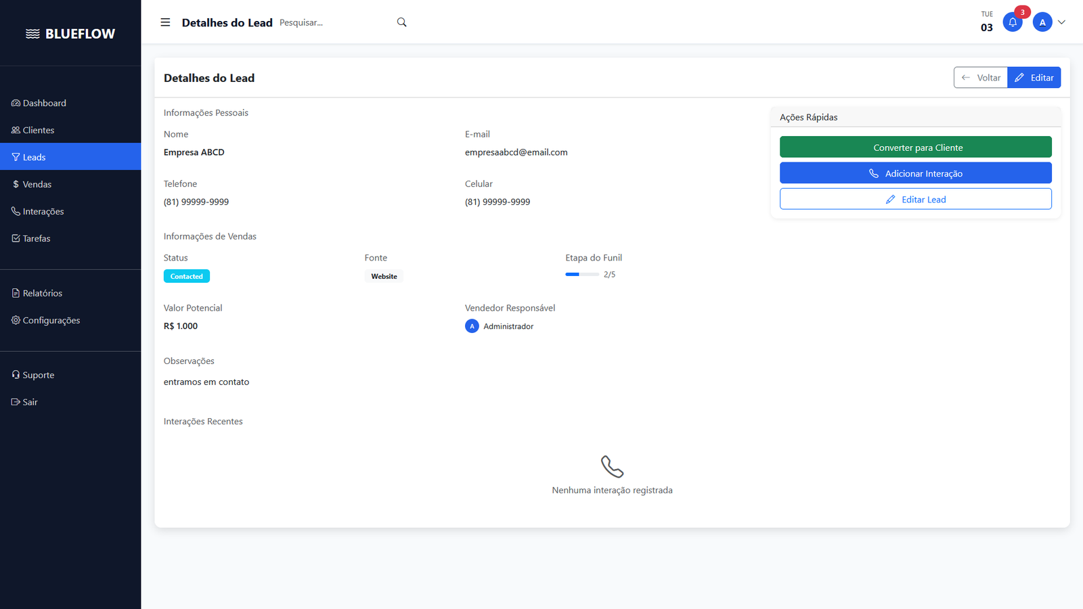
Task: Open the Vendas section
Action: tap(37, 183)
